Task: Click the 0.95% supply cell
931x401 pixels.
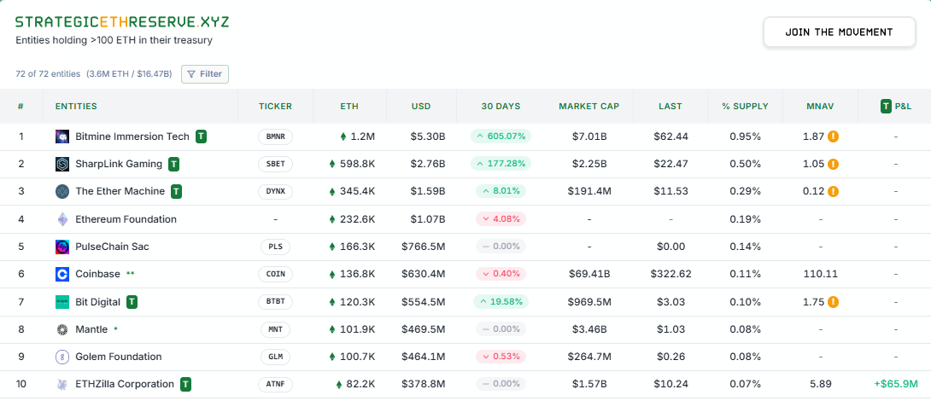Action: coord(745,137)
